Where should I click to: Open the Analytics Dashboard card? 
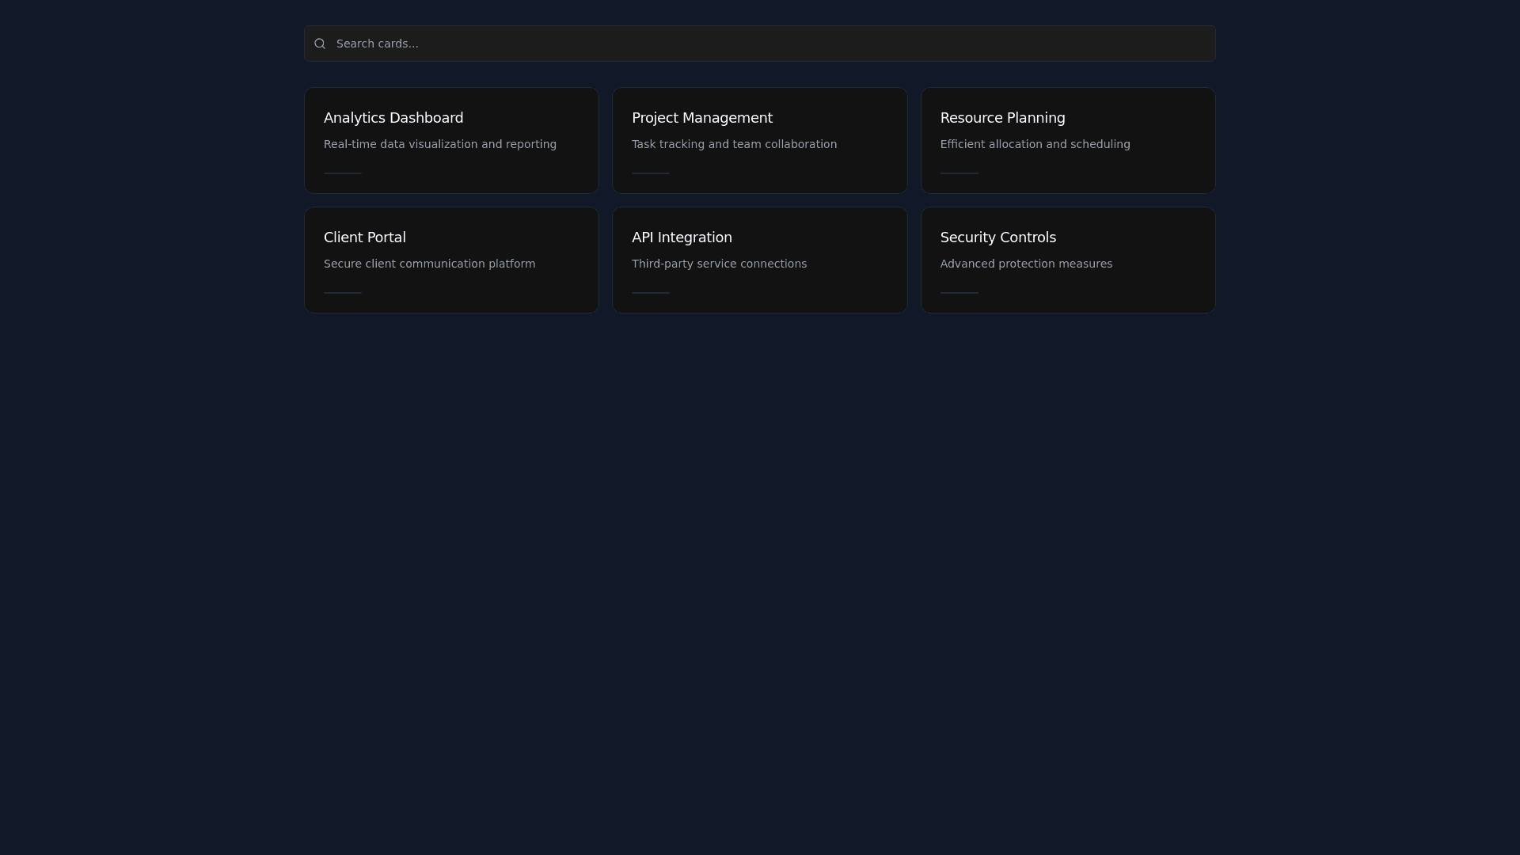pos(451,140)
